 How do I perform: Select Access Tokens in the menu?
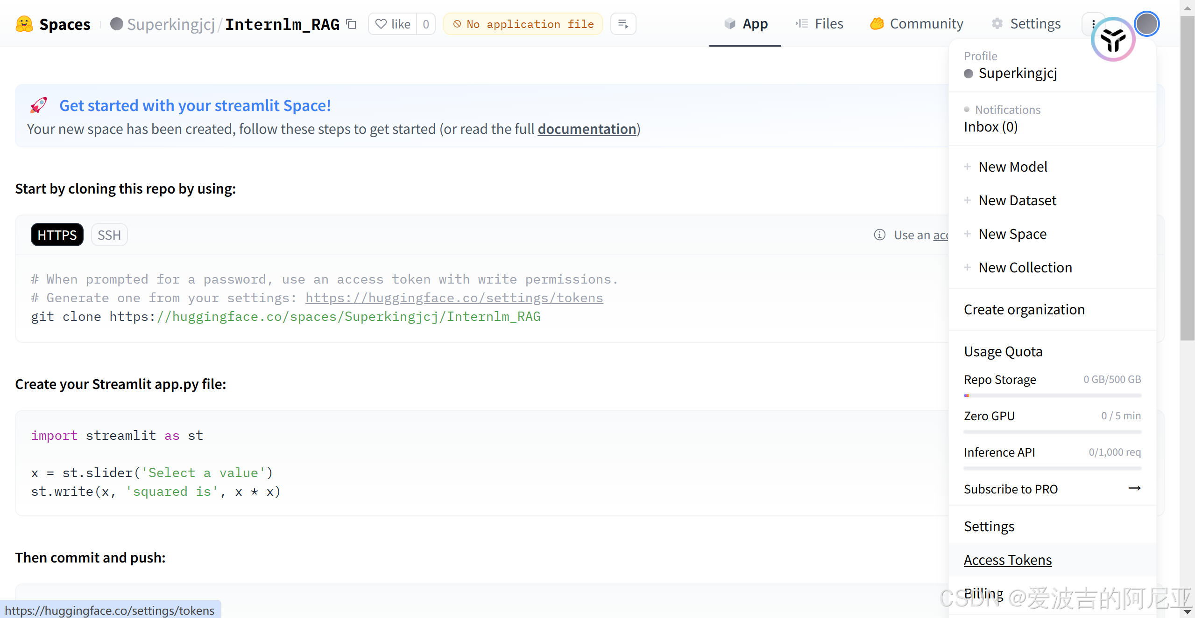pos(1007,560)
